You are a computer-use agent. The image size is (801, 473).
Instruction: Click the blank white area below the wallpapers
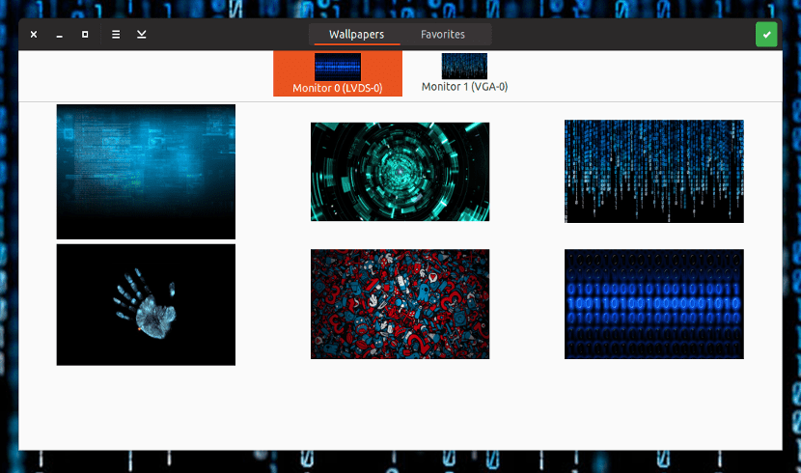tap(400, 410)
